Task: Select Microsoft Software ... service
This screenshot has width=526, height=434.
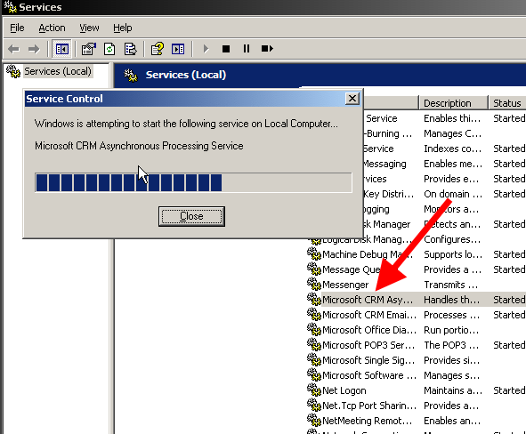Action: 369,375
